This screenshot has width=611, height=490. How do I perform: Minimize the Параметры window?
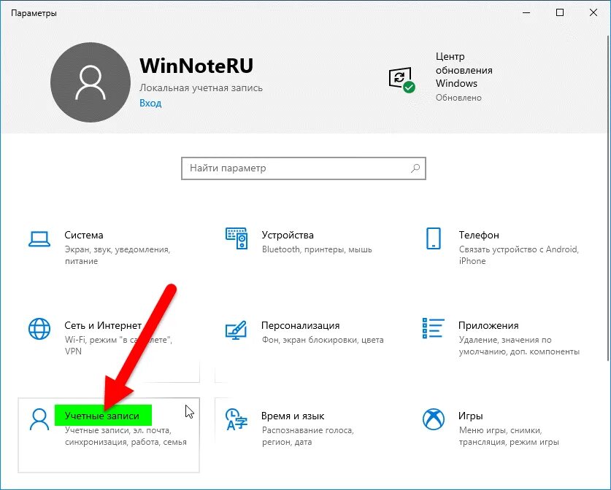[526, 13]
